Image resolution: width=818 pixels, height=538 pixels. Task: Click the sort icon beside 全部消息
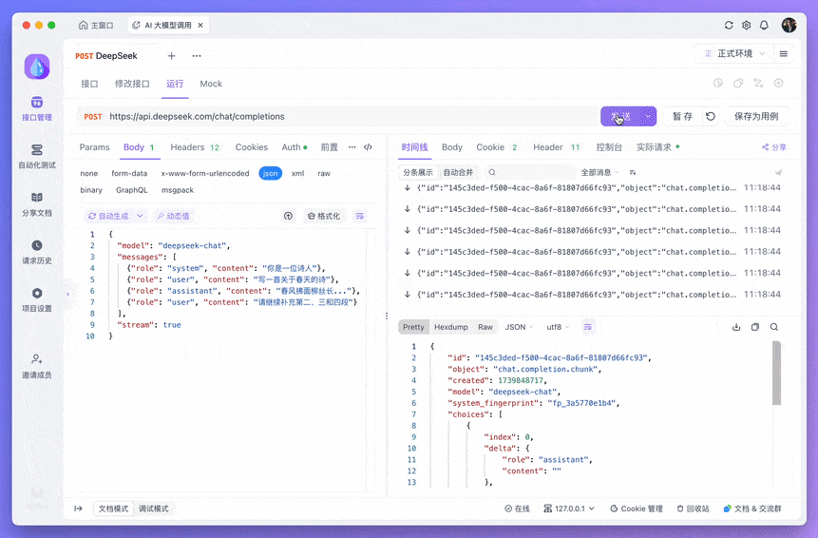coord(633,172)
